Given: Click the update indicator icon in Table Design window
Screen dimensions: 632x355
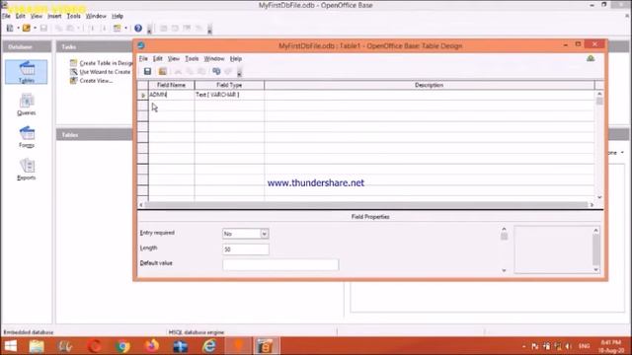Looking at the screenshot, I should coord(591,59).
